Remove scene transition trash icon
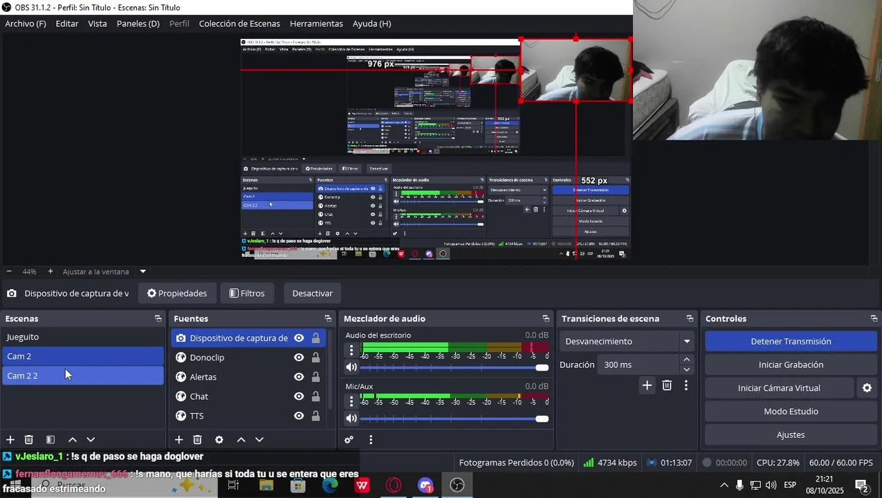 click(x=667, y=385)
